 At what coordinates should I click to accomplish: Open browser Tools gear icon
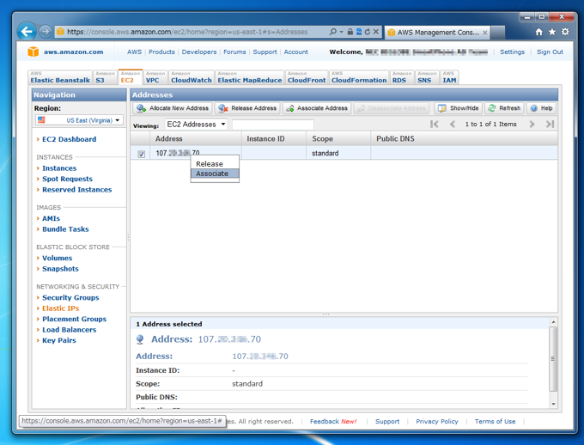[565, 32]
